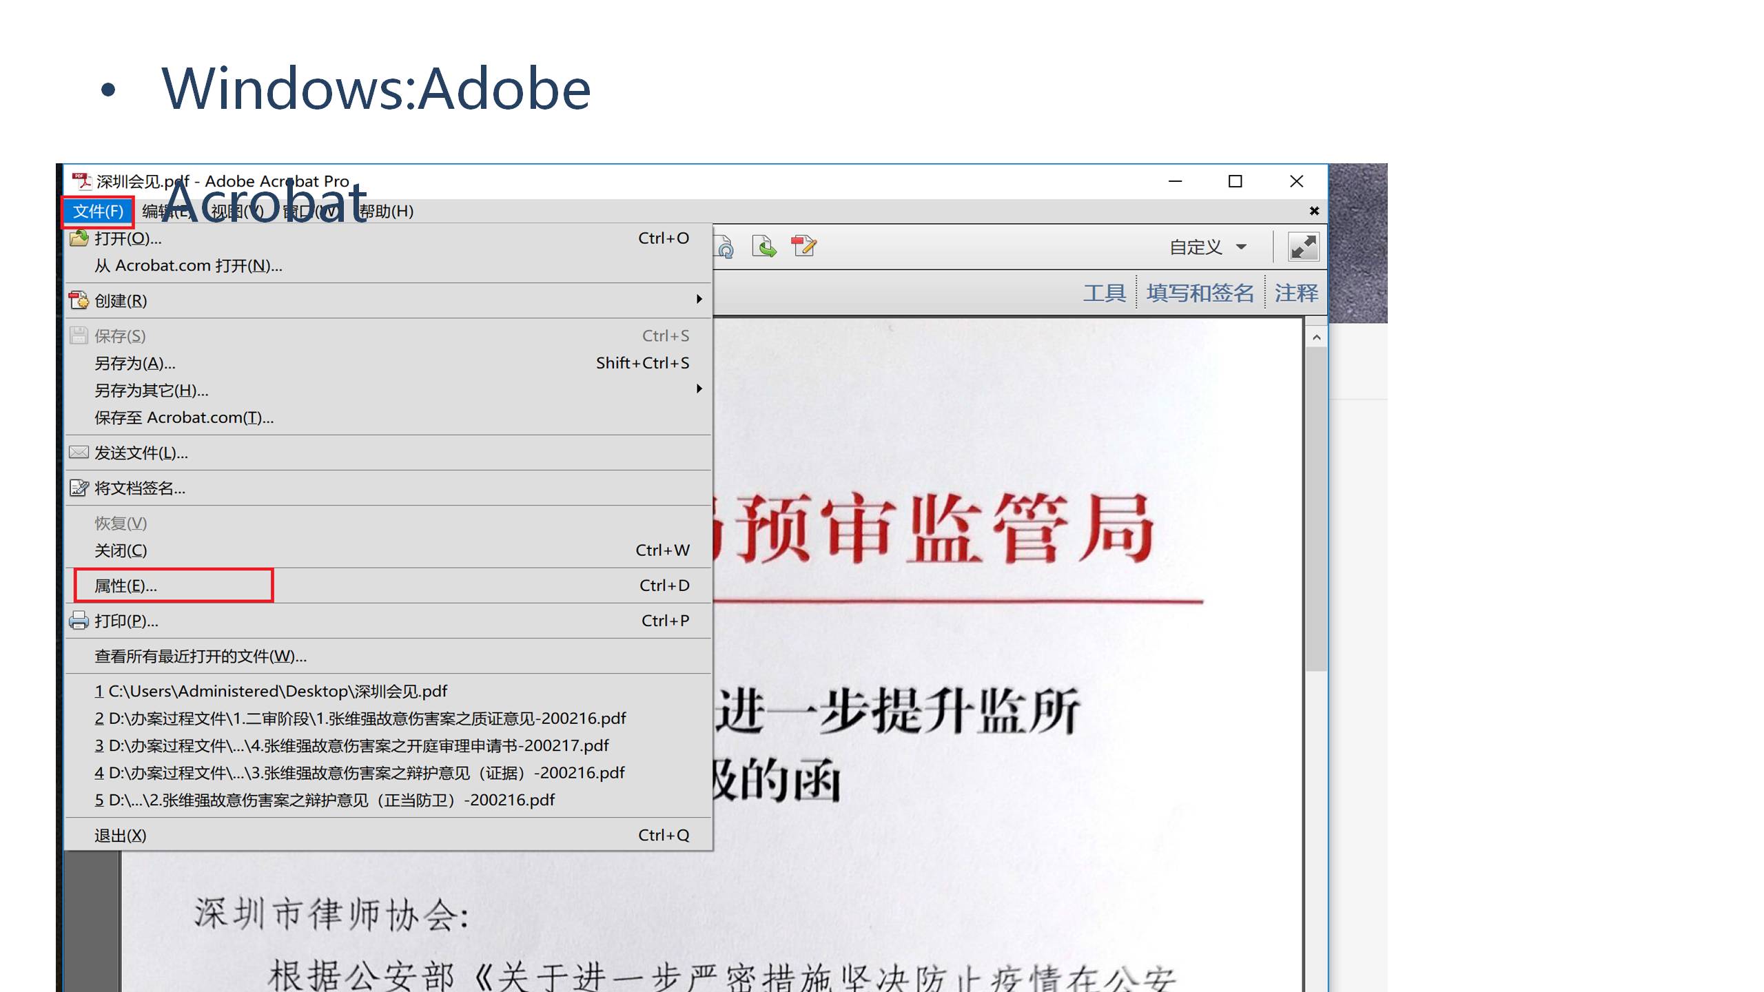Click the scrollbar up arrow
Viewport: 1764px width, 992px height.
[1316, 338]
